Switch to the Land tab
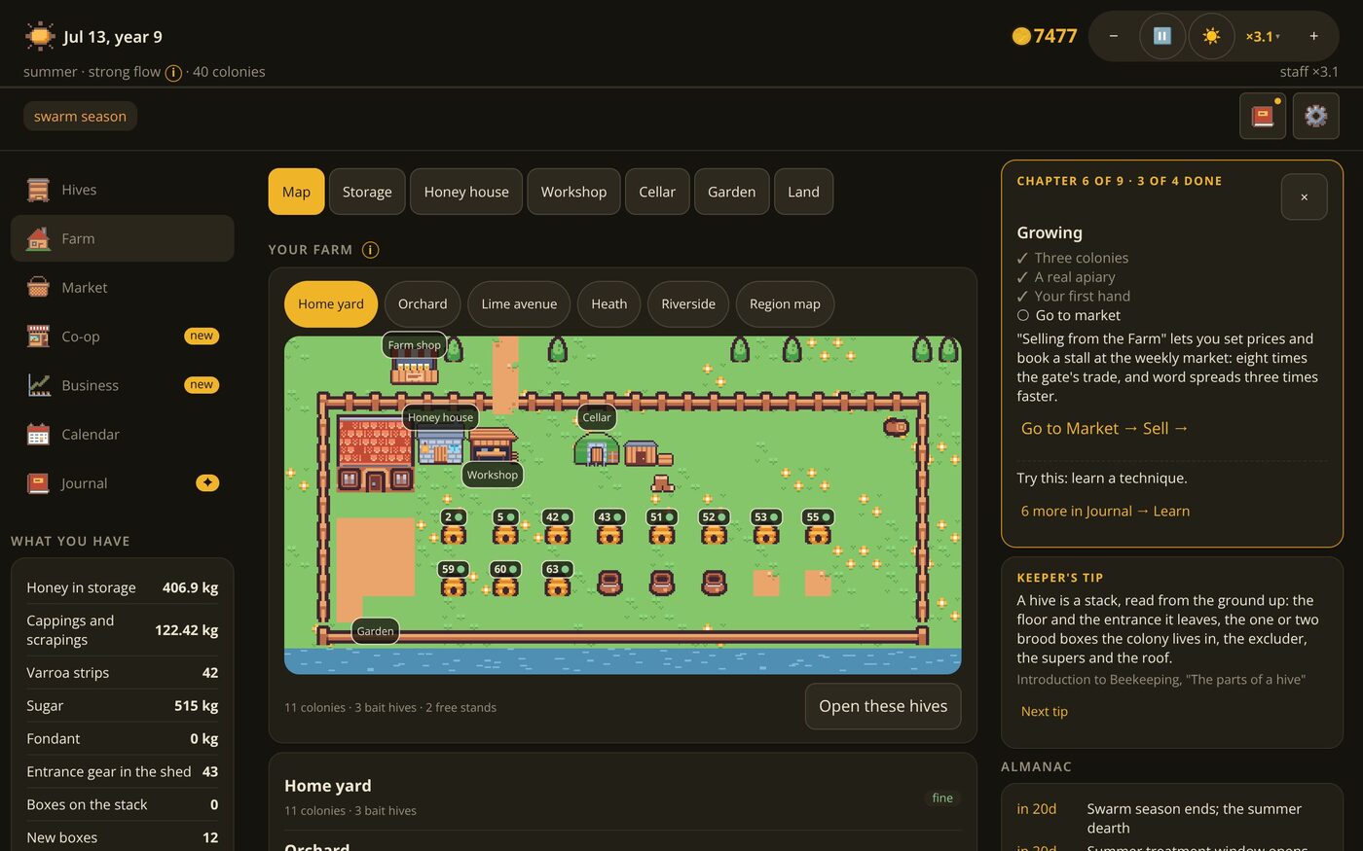Viewport: 1363px width, 851px height. (803, 192)
